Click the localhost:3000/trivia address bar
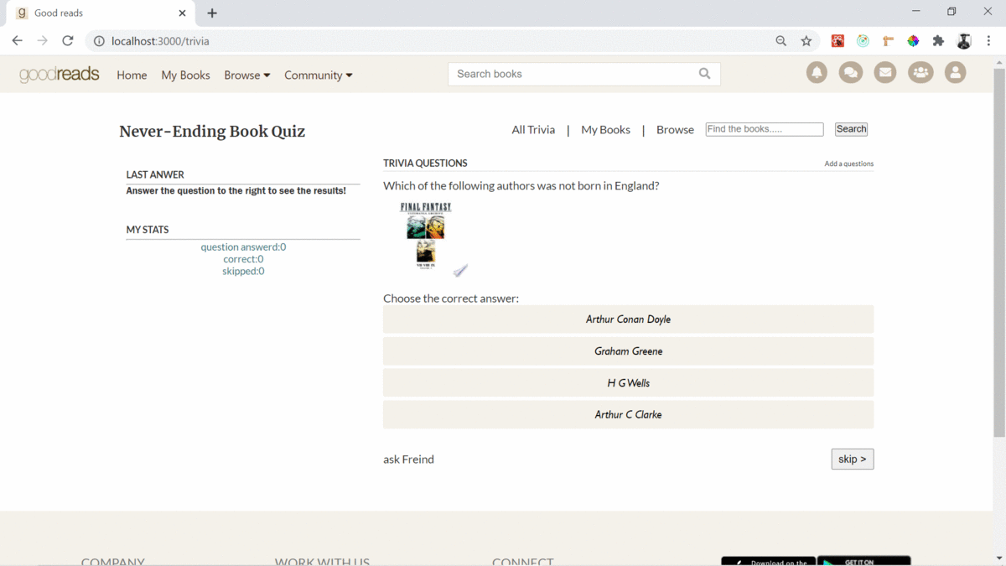Screen dimensions: 1006x566 tap(436, 41)
